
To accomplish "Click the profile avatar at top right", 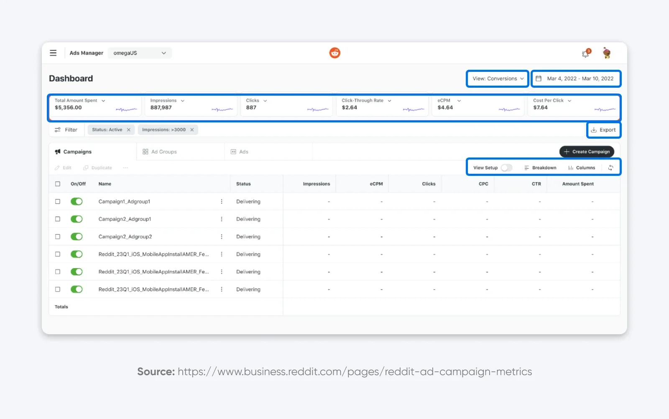I will click(606, 53).
